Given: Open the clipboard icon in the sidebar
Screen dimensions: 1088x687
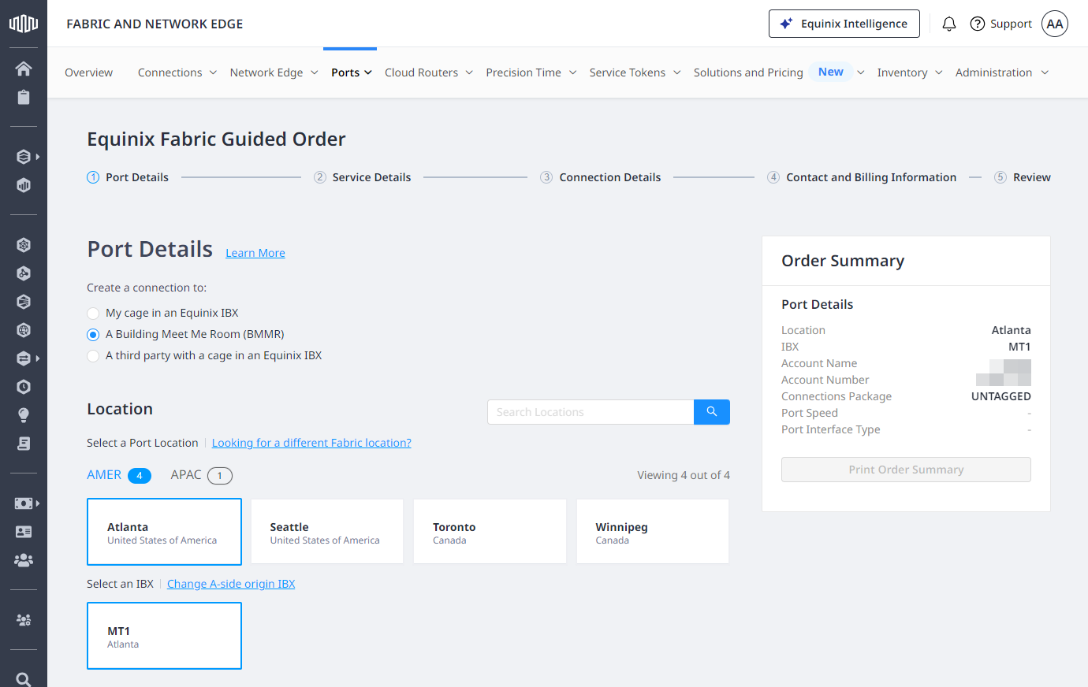Looking at the screenshot, I should coord(24,97).
